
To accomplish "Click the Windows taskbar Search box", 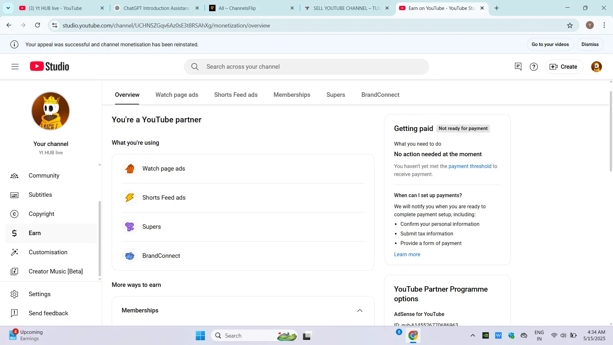I will [x=254, y=336].
